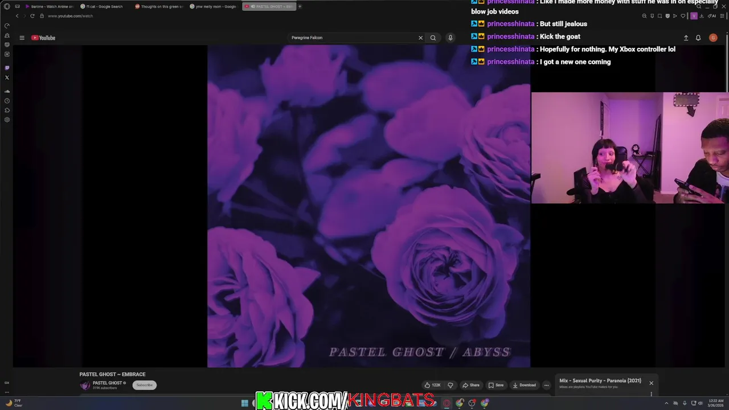The height and width of the screenshot is (410, 729).
Task: Open PASTEL GHOST channel avatar
Action: click(x=85, y=386)
